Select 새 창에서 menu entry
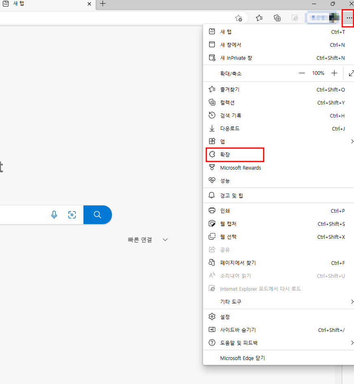 tap(279, 45)
